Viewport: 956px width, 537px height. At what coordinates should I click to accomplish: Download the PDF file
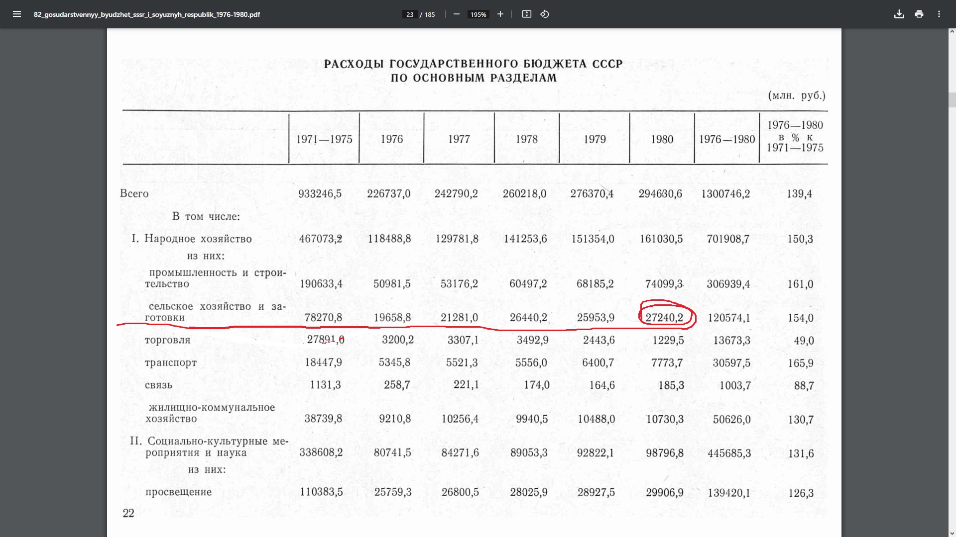tap(899, 14)
